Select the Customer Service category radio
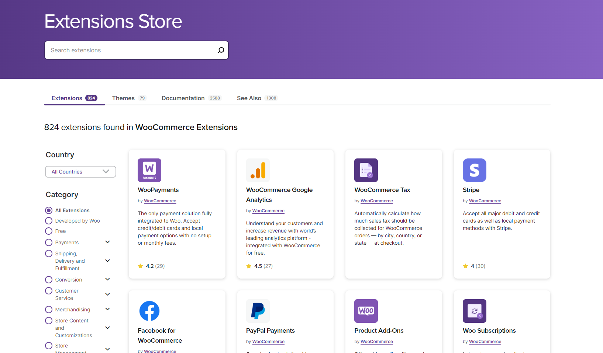The width and height of the screenshot is (603, 353). click(x=49, y=291)
